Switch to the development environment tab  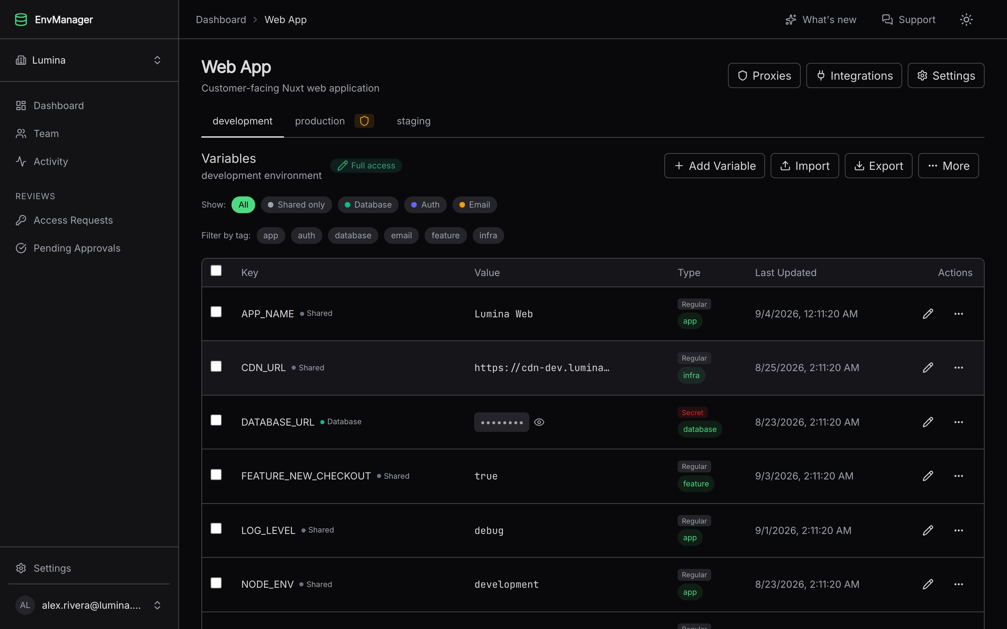coord(243,121)
